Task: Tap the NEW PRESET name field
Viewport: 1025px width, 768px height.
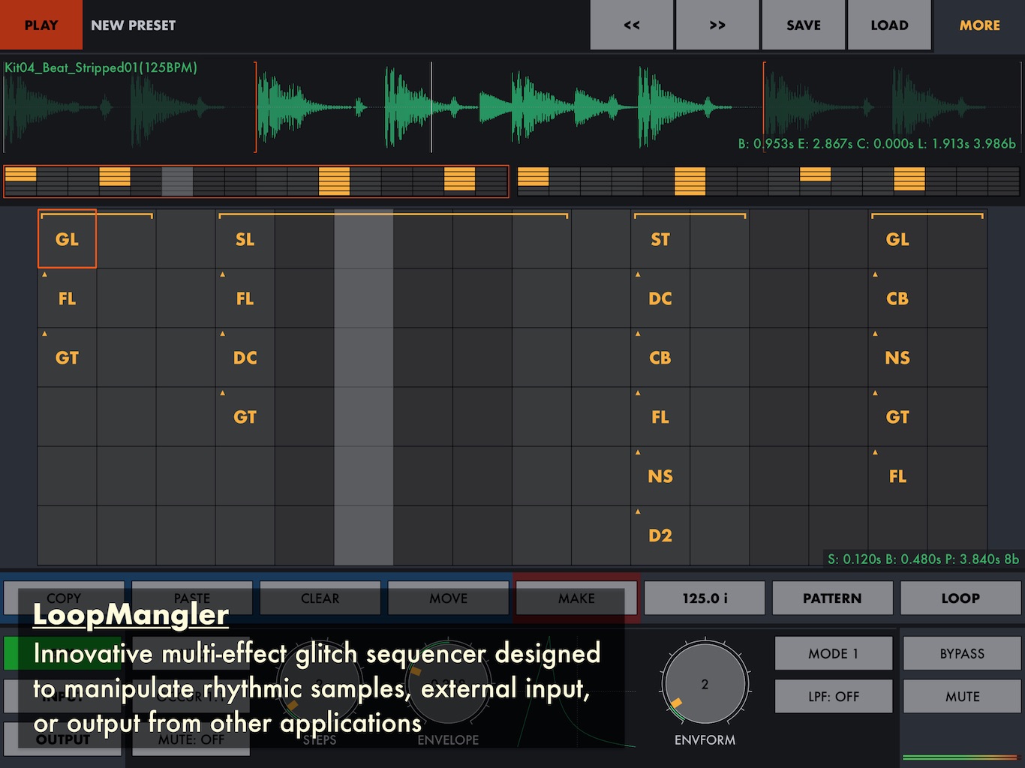Action: point(134,25)
